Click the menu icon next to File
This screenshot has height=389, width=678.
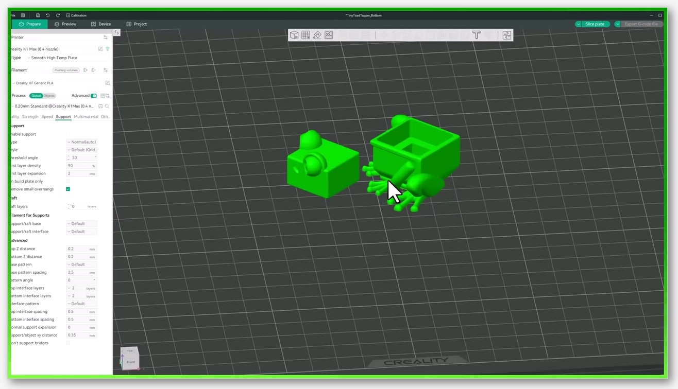tap(23, 15)
